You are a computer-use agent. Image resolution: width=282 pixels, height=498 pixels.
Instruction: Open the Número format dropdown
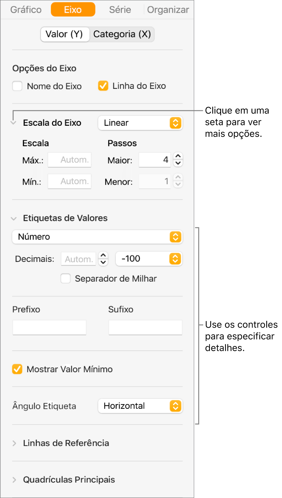tap(97, 237)
